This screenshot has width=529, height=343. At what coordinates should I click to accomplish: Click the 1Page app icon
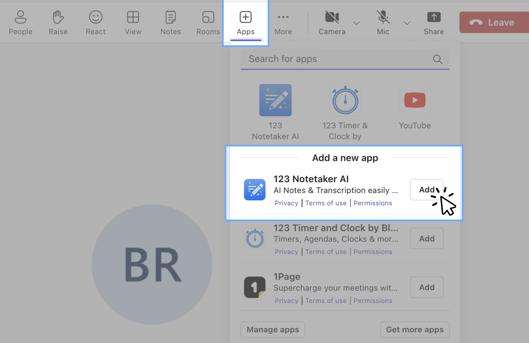coord(255,287)
